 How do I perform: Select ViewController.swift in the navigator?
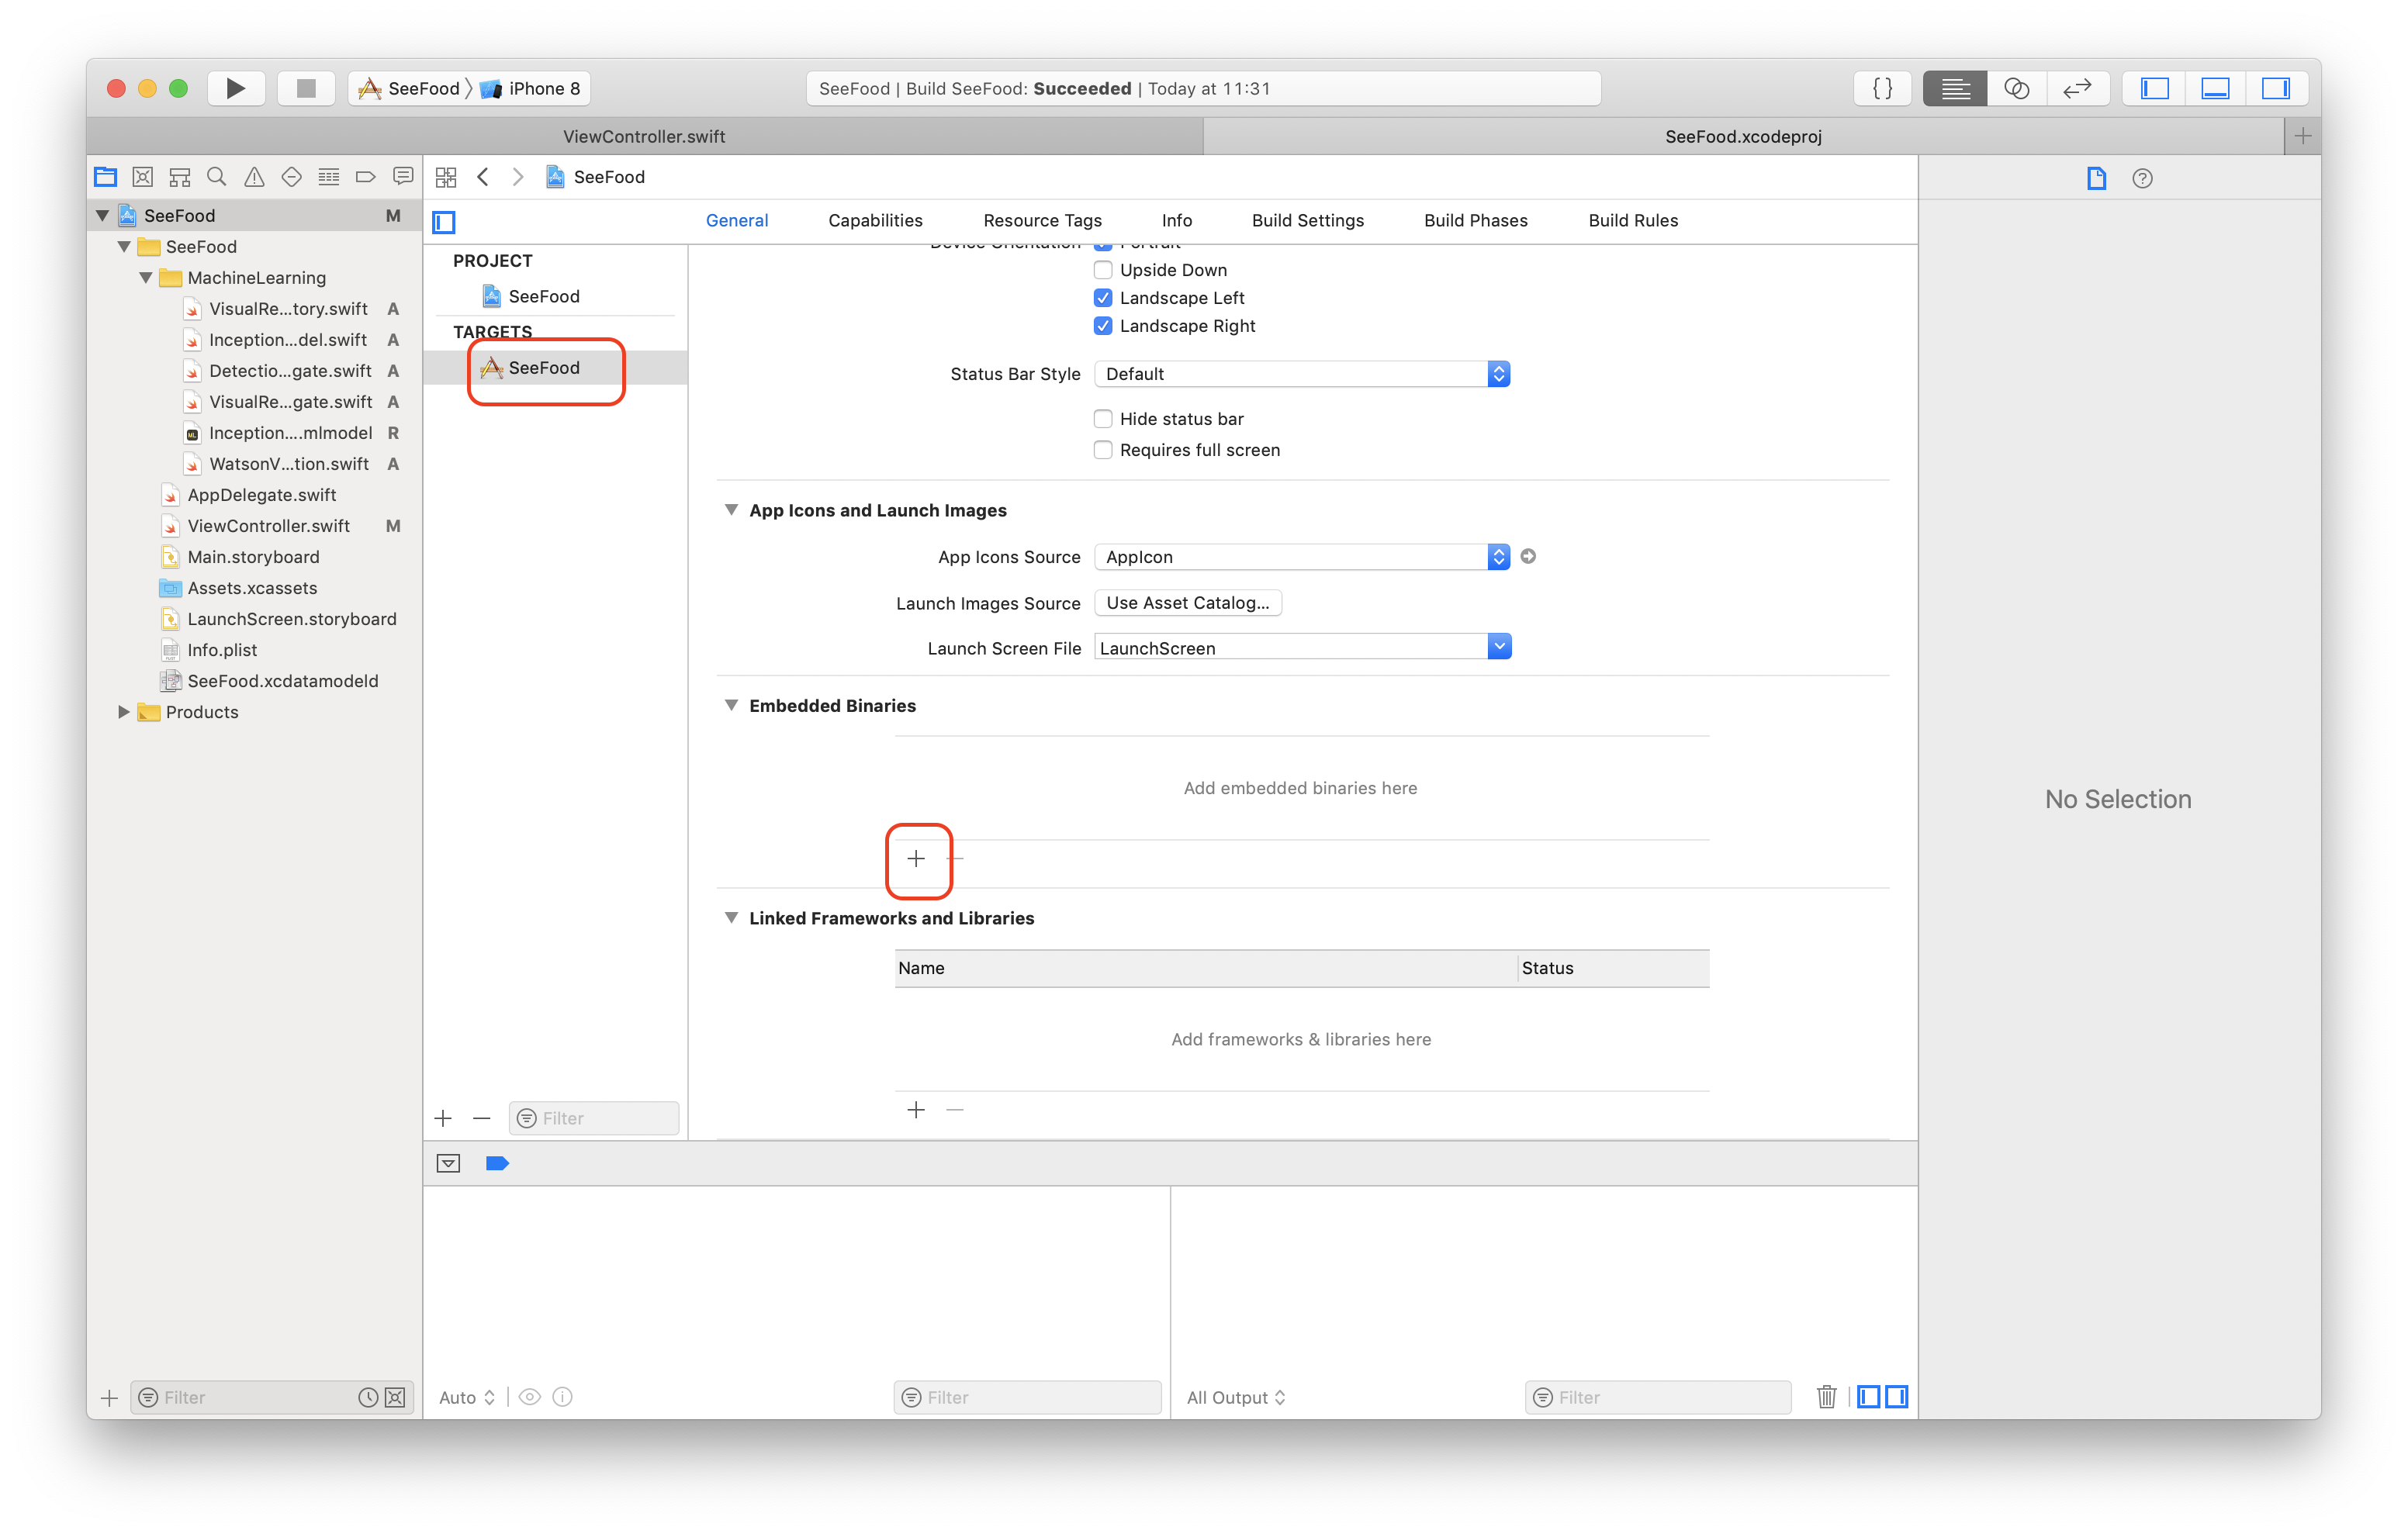pos(268,526)
